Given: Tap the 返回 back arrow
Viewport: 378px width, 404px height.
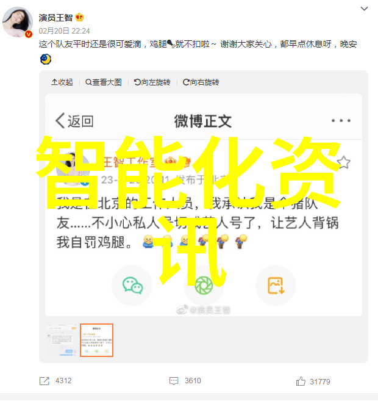Looking at the screenshot, I should pos(74,121).
